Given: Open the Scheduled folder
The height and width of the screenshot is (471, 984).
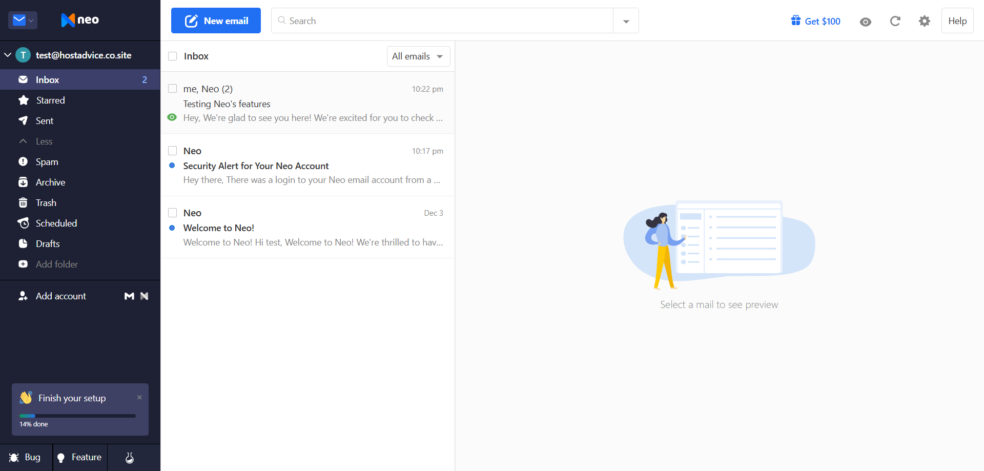Looking at the screenshot, I should click(x=80, y=223).
